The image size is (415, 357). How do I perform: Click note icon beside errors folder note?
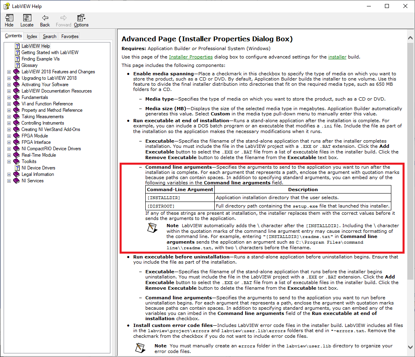click(140, 348)
